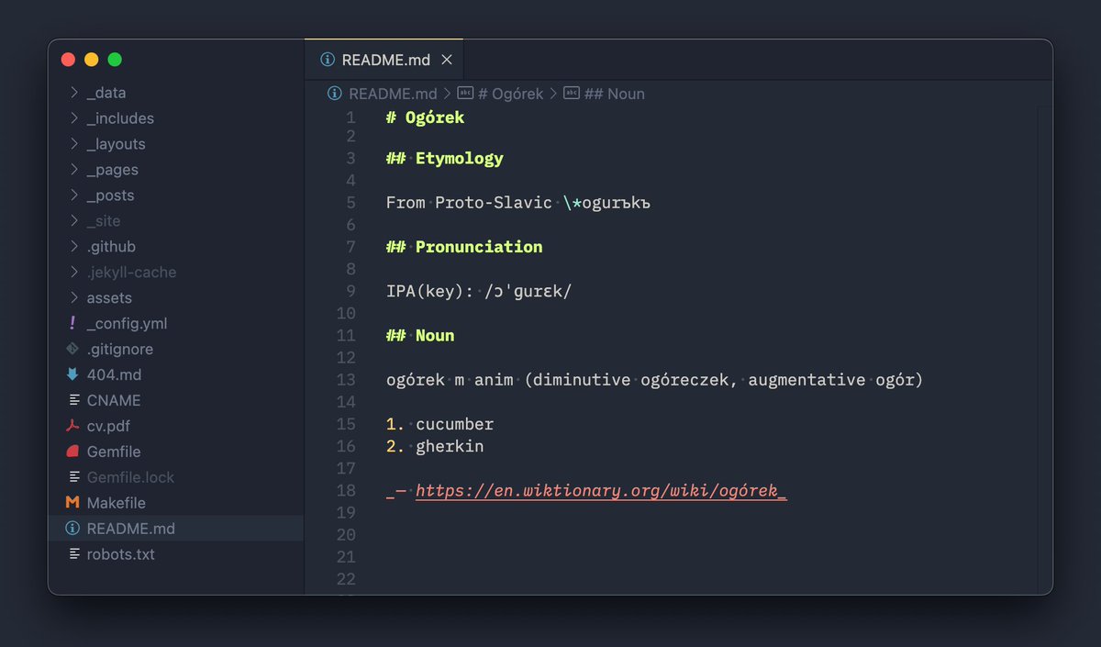
Task: Click the README.md breadcrumb segment
Action: coord(393,94)
